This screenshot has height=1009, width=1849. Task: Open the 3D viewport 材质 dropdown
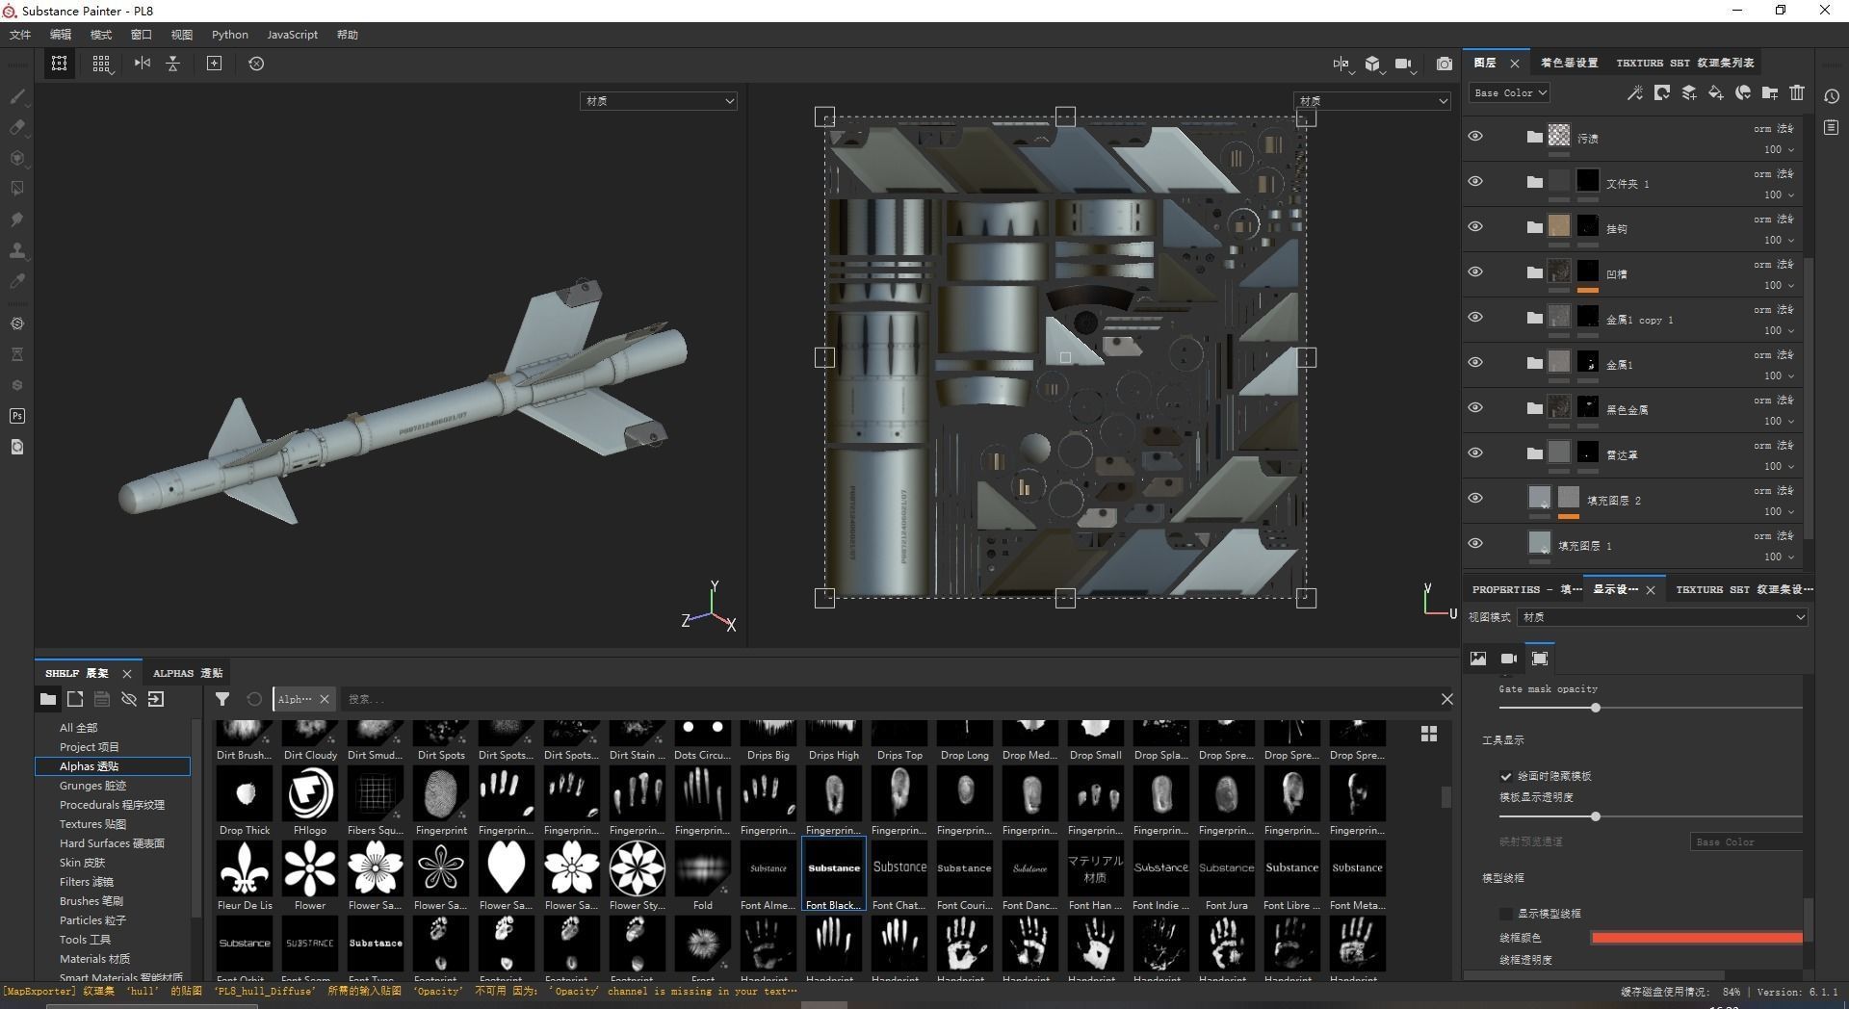659,101
